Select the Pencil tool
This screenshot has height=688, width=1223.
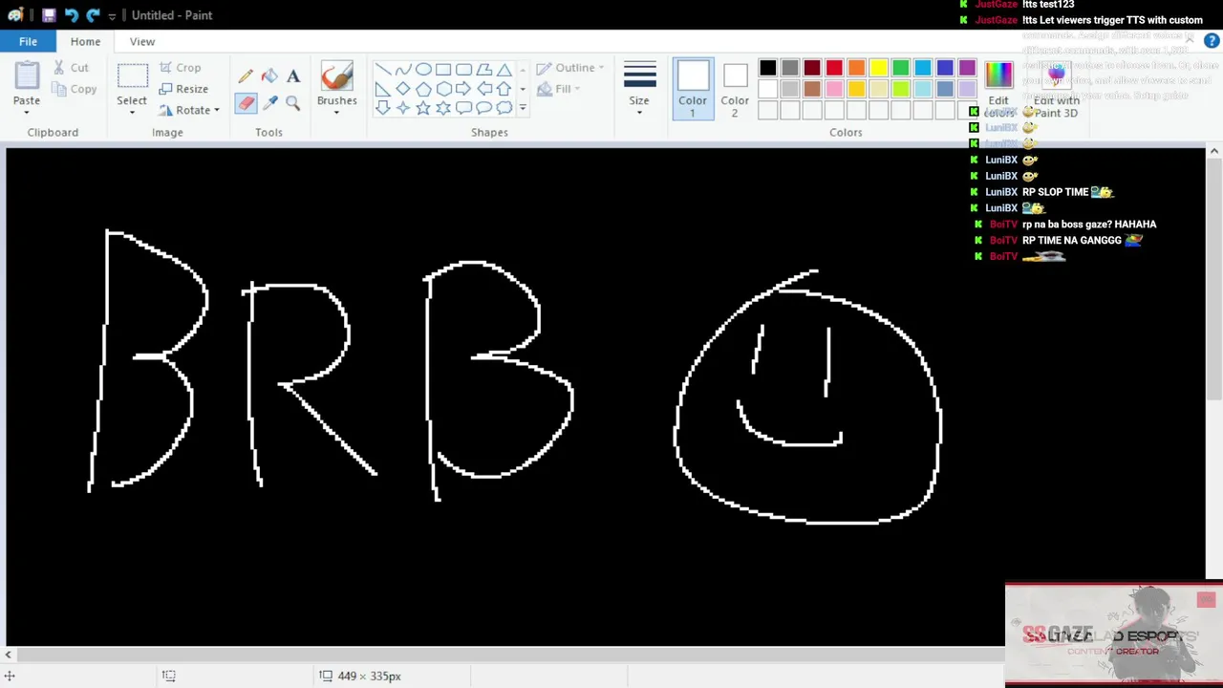pos(247,76)
